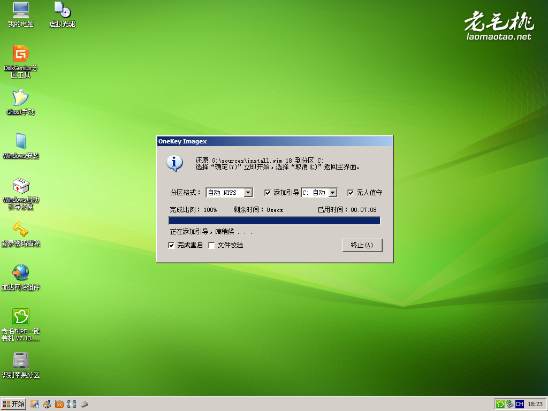Select the 识别苹果分区 drive icon
This screenshot has height=411, width=548.
point(21,366)
